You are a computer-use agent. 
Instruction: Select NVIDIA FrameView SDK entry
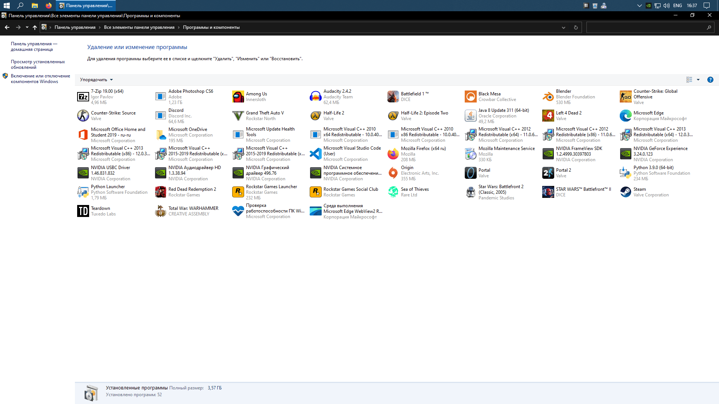[579, 154]
